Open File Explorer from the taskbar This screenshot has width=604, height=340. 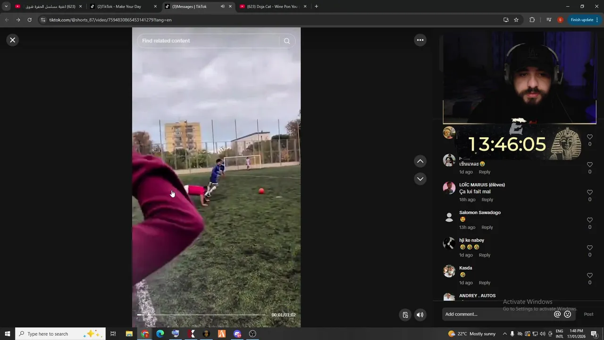(x=129, y=334)
